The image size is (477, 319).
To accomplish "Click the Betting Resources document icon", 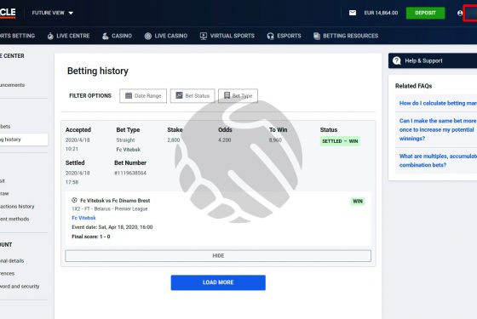I will click(317, 36).
